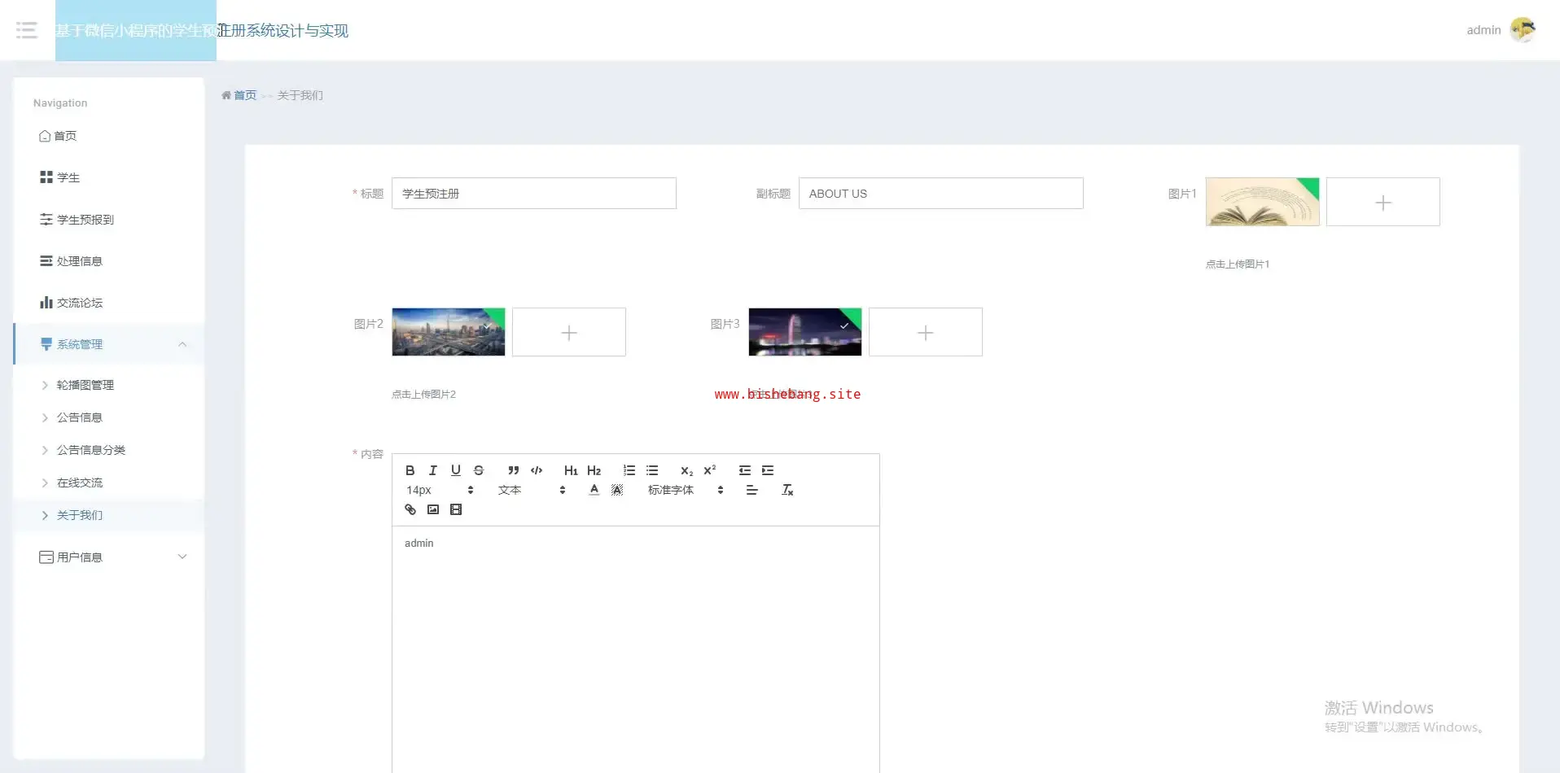Toggle the sidebar with the hamburger icon
This screenshot has height=773, width=1560.
tap(27, 30)
